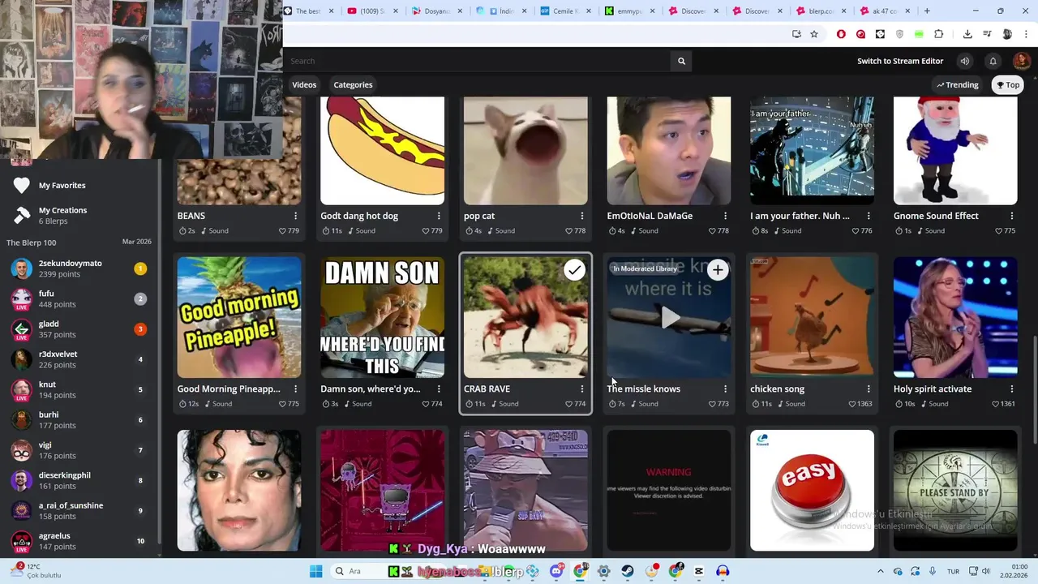
Task: Deselect CRAB RAVE checkmark toggle
Action: pos(574,270)
